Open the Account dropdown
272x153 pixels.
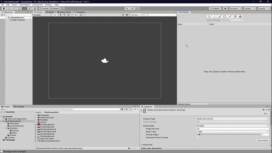pyautogui.click(x=235, y=8)
